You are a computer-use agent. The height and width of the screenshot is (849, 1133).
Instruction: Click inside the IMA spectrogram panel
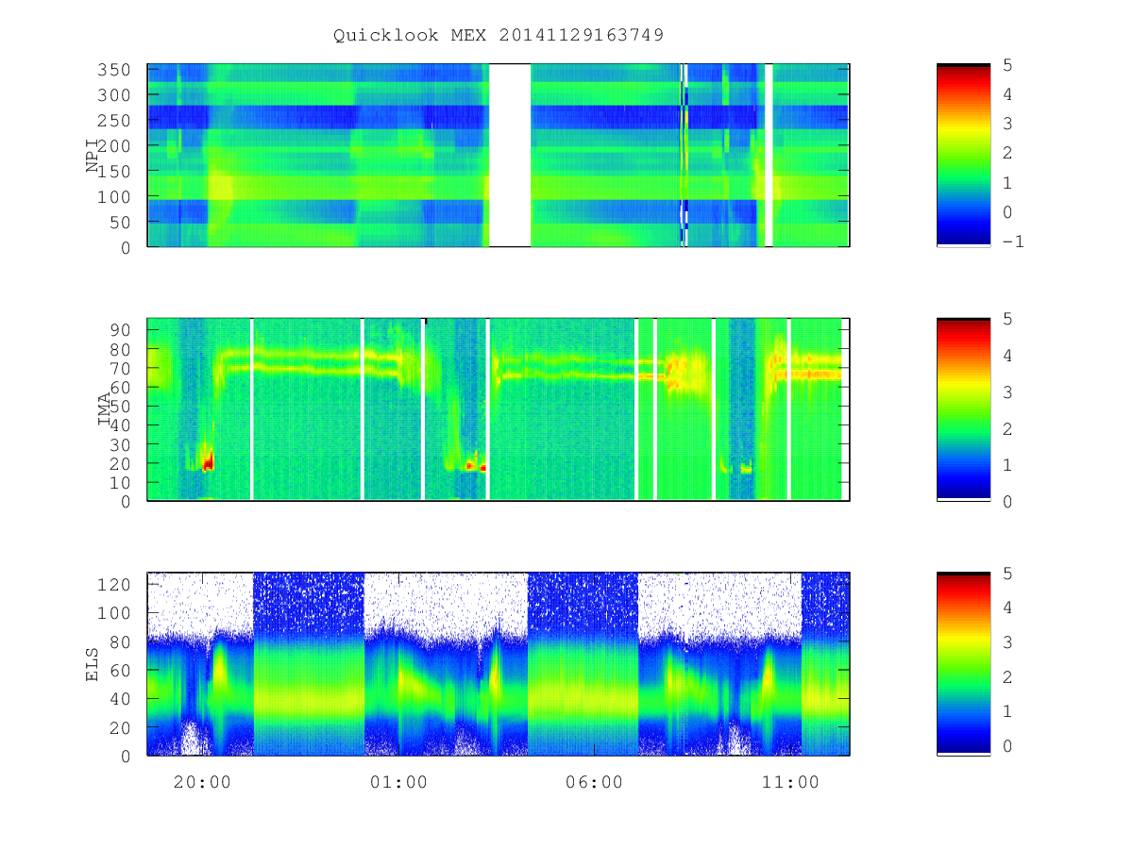(499, 408)
